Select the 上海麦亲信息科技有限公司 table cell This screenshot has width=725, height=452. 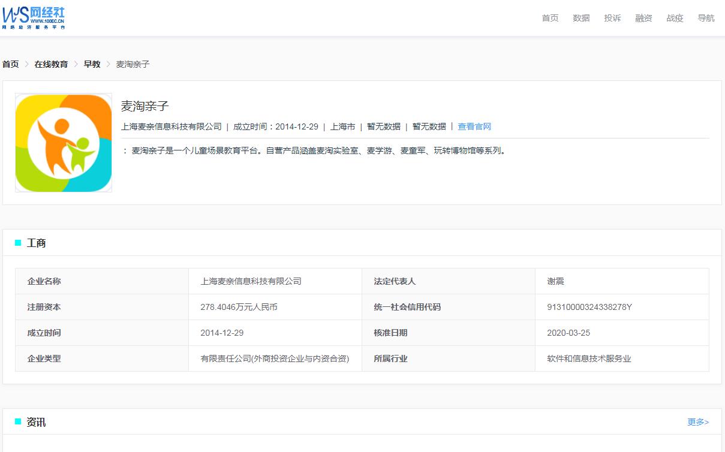[x=275, y=281]
